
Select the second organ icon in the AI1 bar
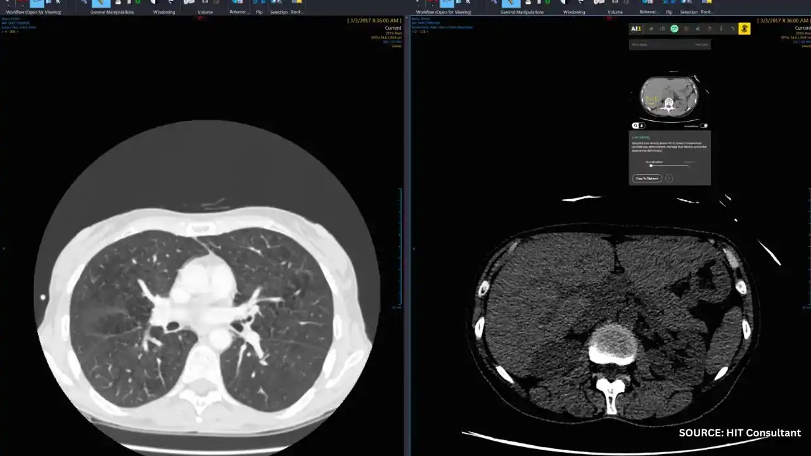(x=663, y=28)
